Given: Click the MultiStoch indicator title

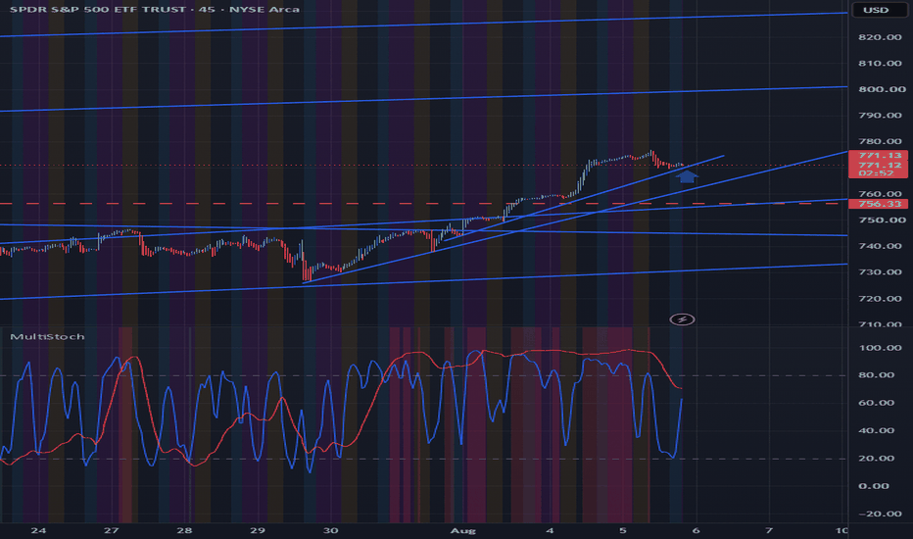Looking at the screenshot, I should point(47,337).
